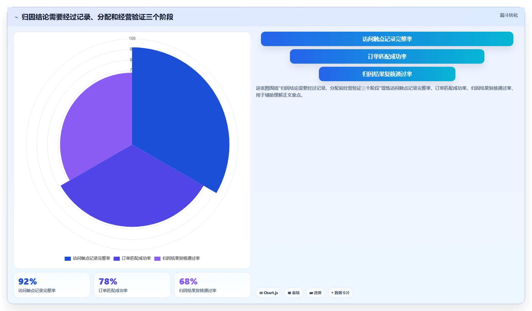The image size is (532, 311).
Task: Select the 访问触点记录完整率 funnel bar
Action: [387, 39]
